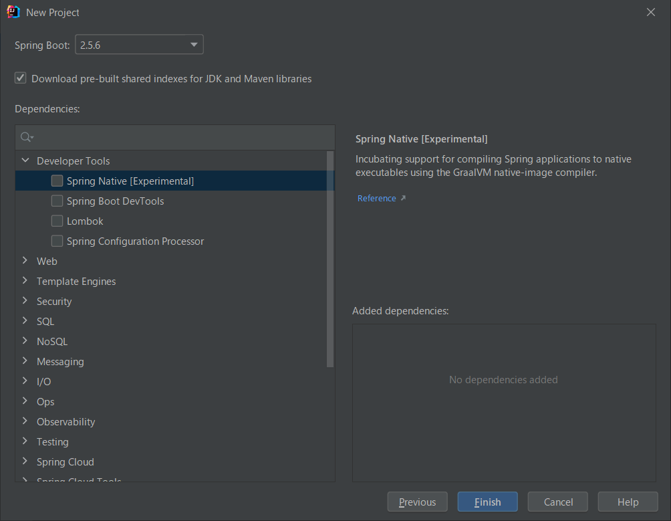Open the Spring Boot version dropdown
Image resolution: width=671 pixels, height=521 pixels.
(194, 44)
